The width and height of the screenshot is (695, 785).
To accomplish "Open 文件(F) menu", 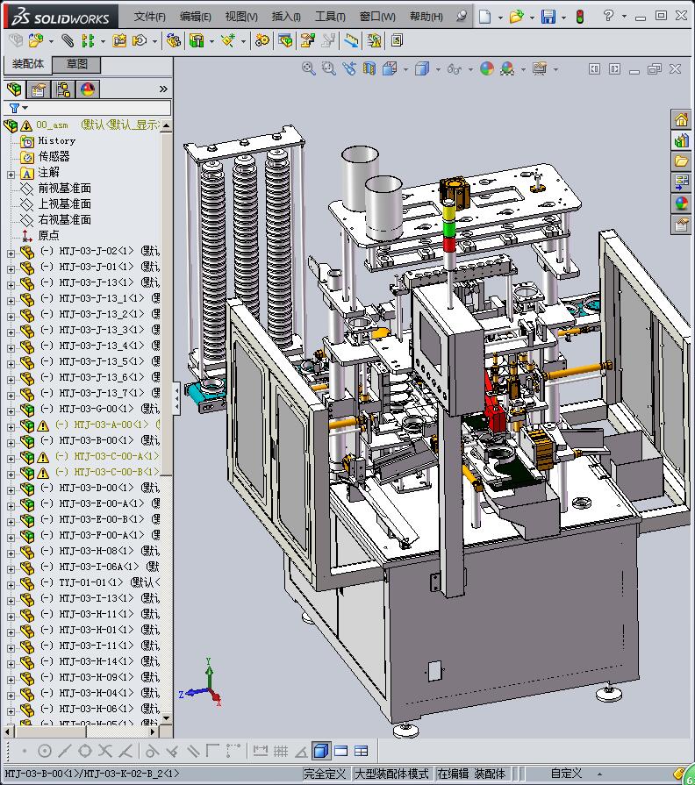I will [x=150, y=17].
